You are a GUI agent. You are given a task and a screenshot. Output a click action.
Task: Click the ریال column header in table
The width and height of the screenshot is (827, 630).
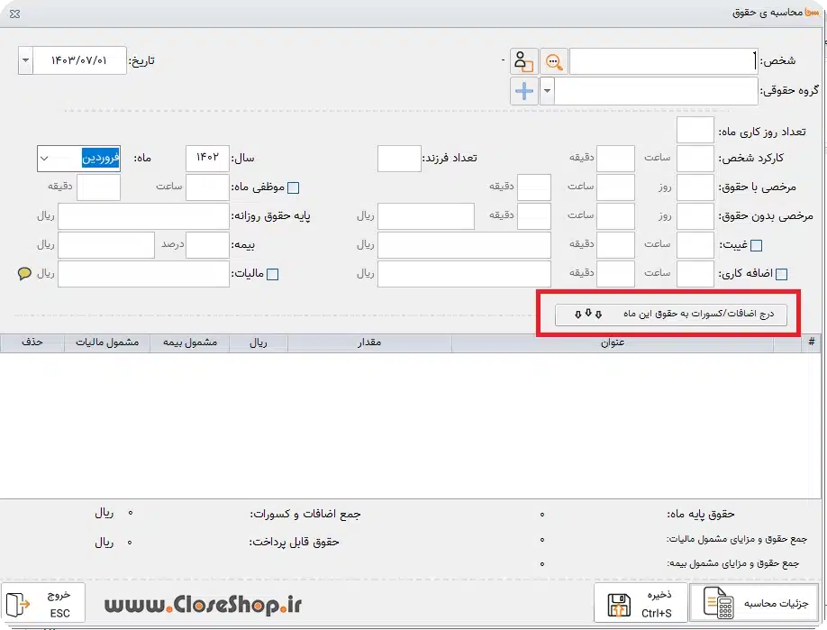coord(259,343)
